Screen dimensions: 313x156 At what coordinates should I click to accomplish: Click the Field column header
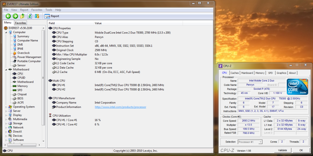[70, 23]
